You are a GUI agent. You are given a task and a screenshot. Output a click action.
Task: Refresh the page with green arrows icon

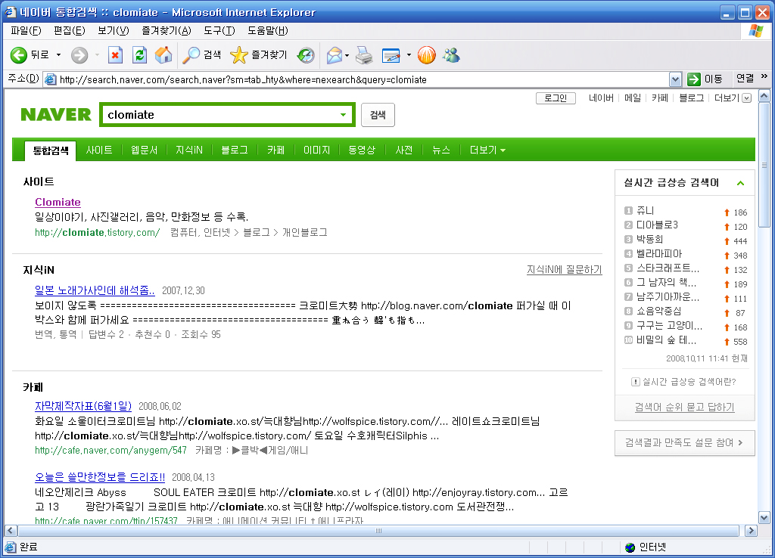[x=140, y=54]
